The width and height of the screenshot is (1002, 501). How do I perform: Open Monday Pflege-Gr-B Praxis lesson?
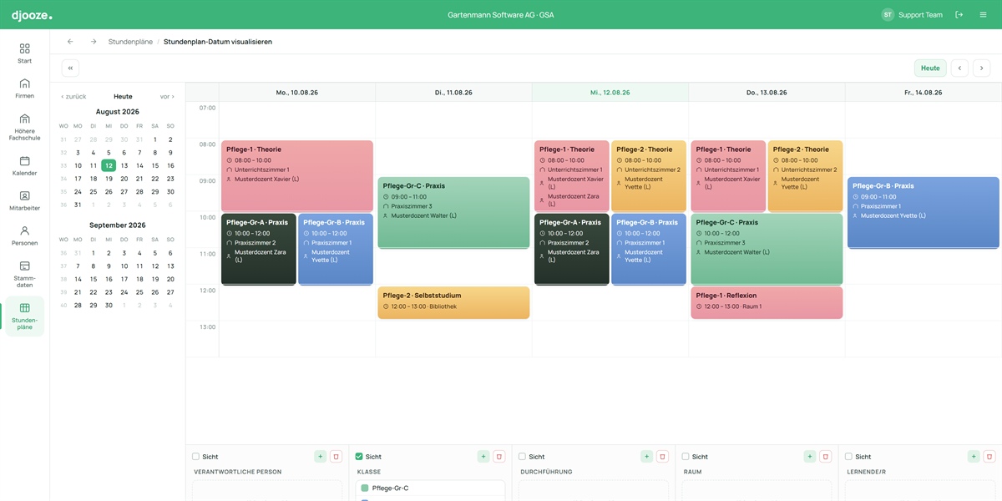pos(336,249)
